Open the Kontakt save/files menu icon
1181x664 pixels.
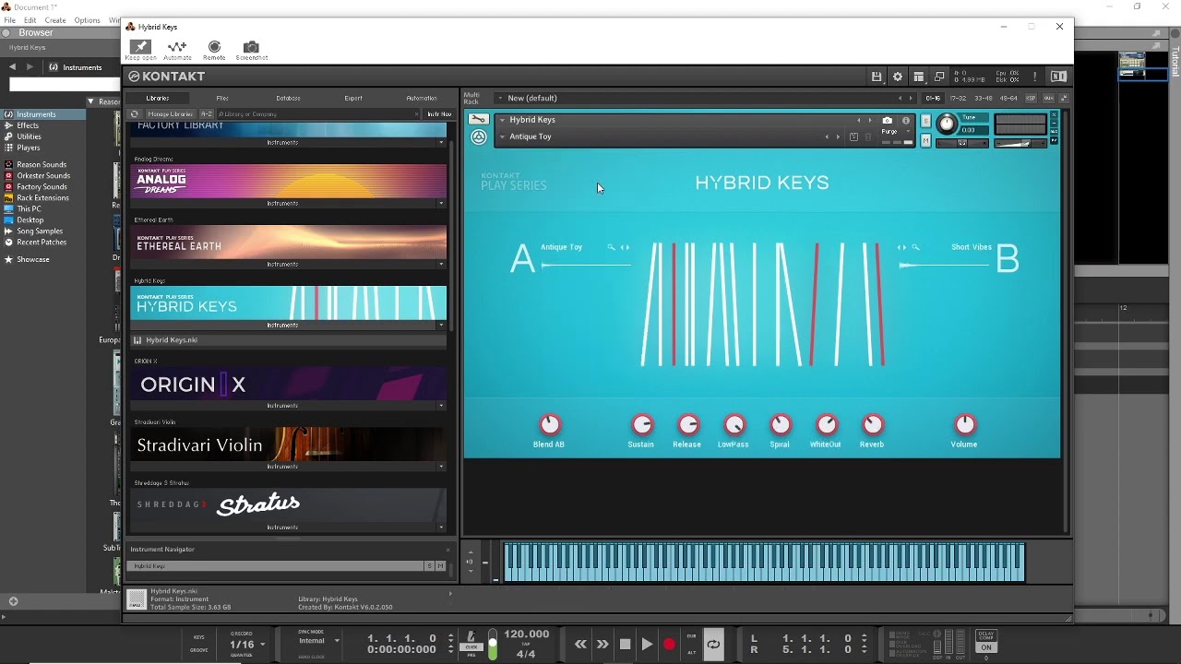click(877, 77)
